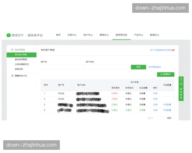Click the 序号 column header
This screenshot has width=192, height=153.
(x=46, y=85)
